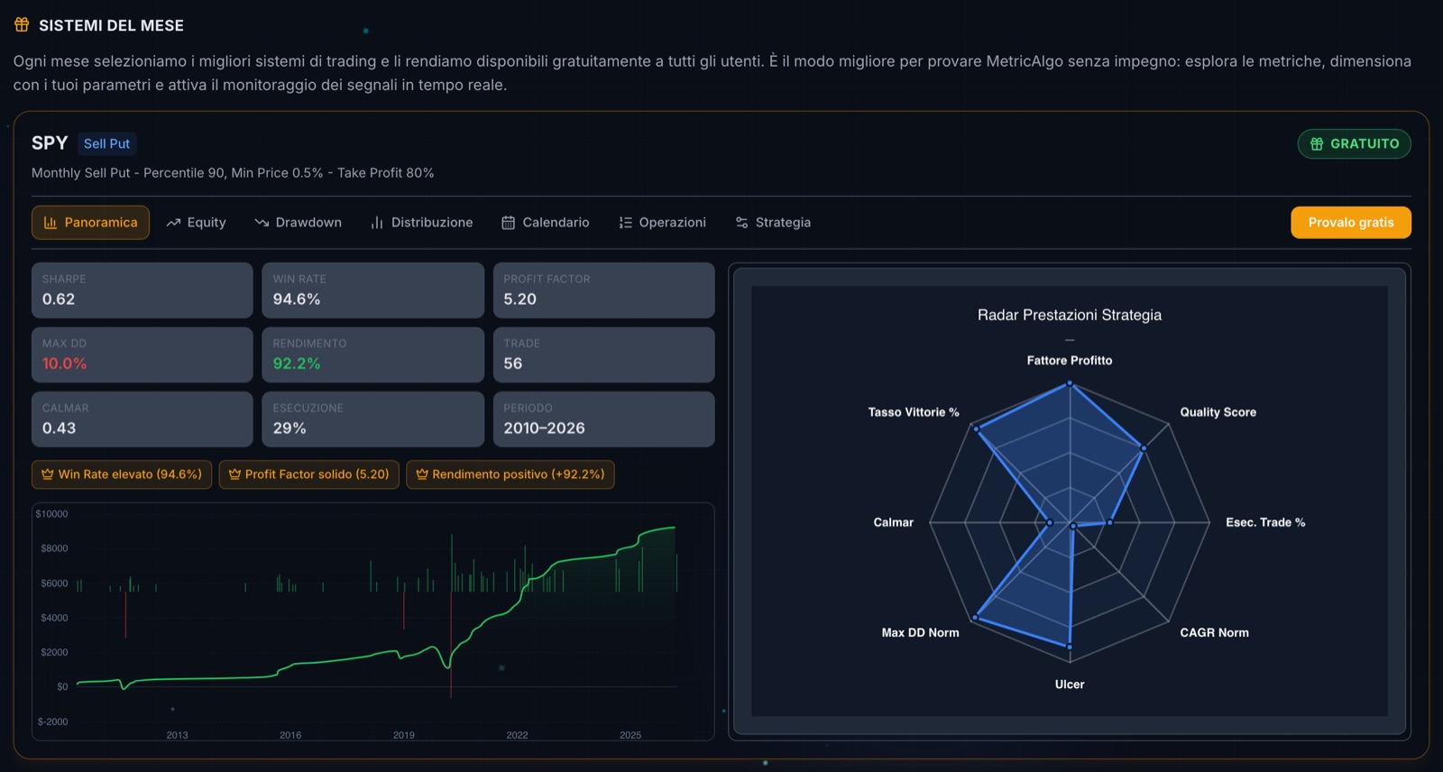Click the gift icon in the Gratuito badge
1443x772 pixels.
pos(1317,144)
